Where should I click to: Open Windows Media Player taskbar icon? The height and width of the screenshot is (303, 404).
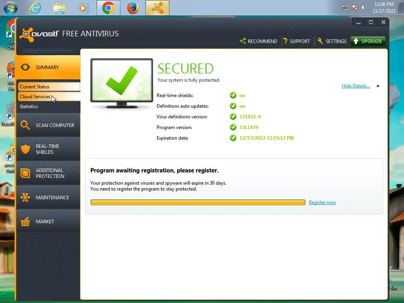tap(84, 8)
